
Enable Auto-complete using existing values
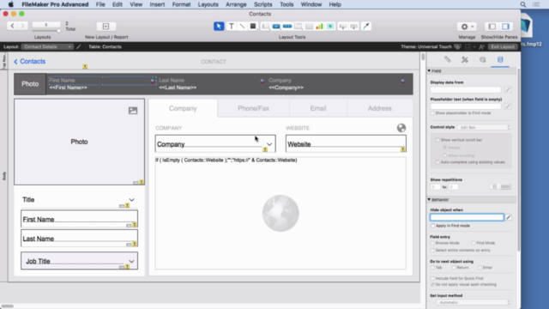437,162
